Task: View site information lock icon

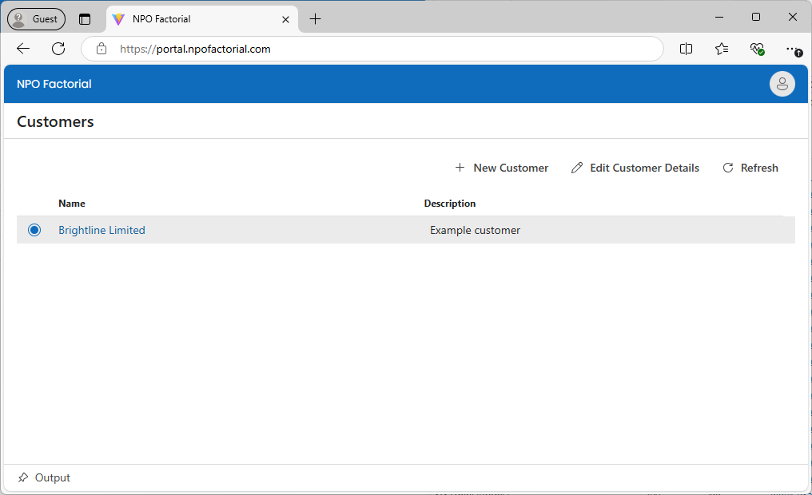Action: [x=101, y=49]
